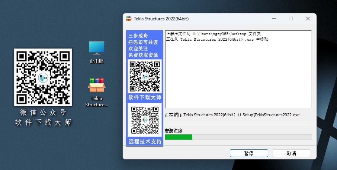The image size is (337, 170).
Task: Click the 暂停 (pause) button
Action: tap(249, 153)
